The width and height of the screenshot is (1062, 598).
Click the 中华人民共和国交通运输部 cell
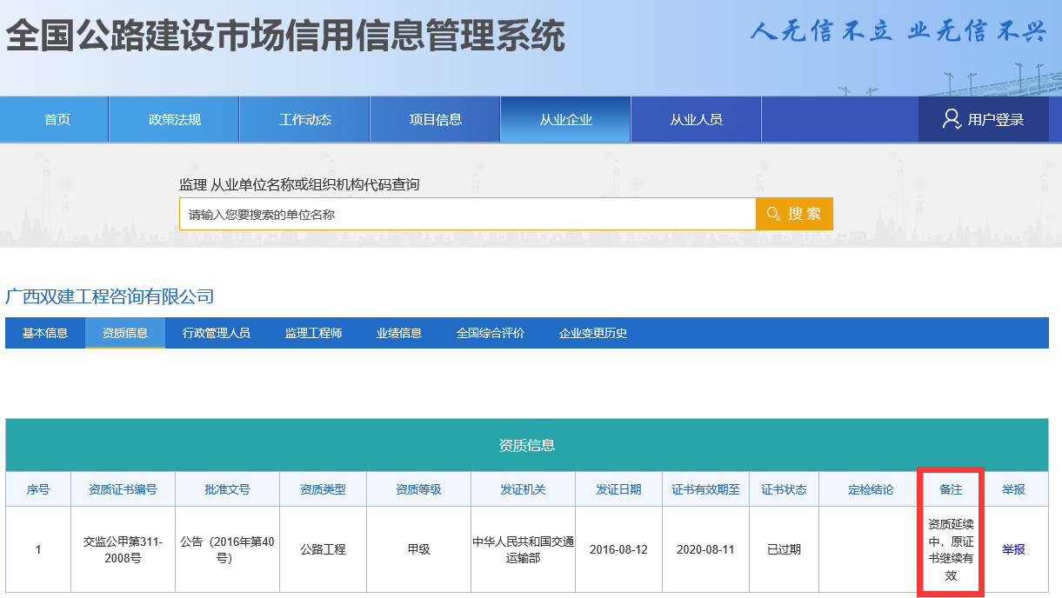pos(523,549)
